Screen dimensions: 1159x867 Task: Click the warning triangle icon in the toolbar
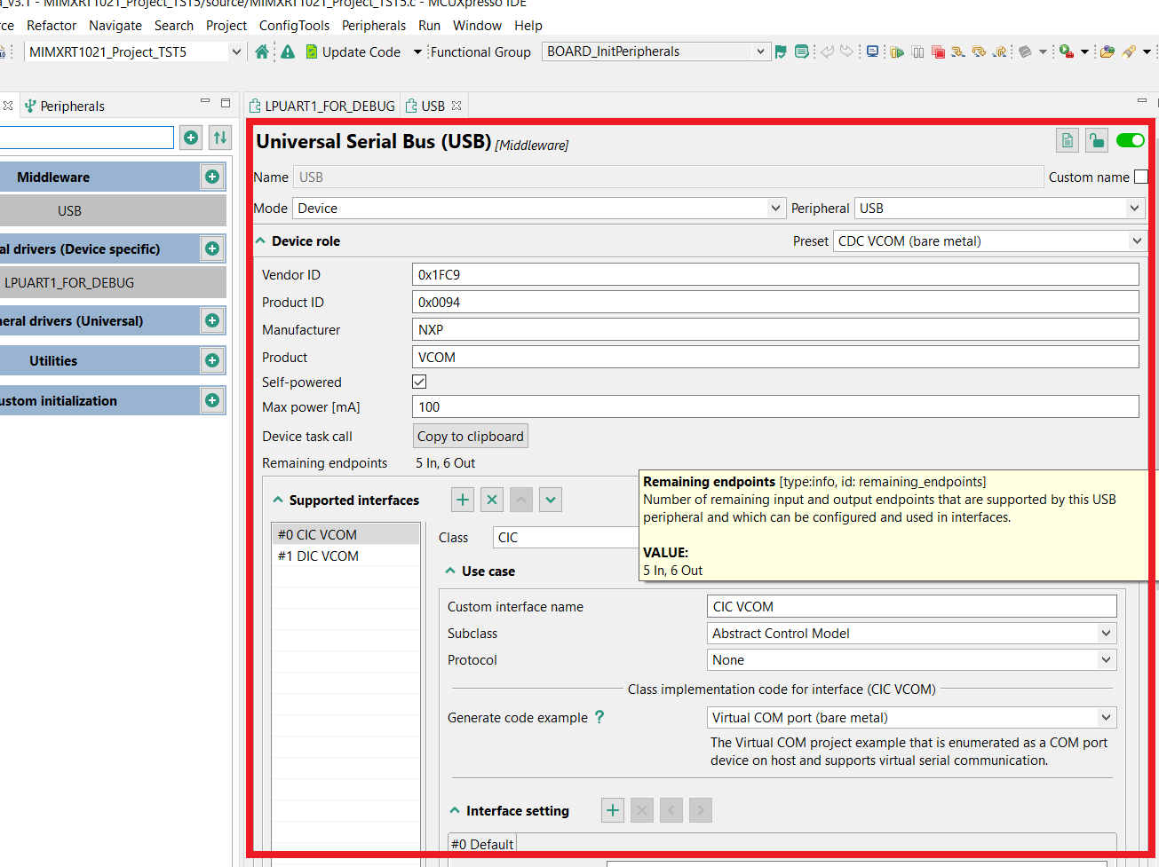point(288,51)
